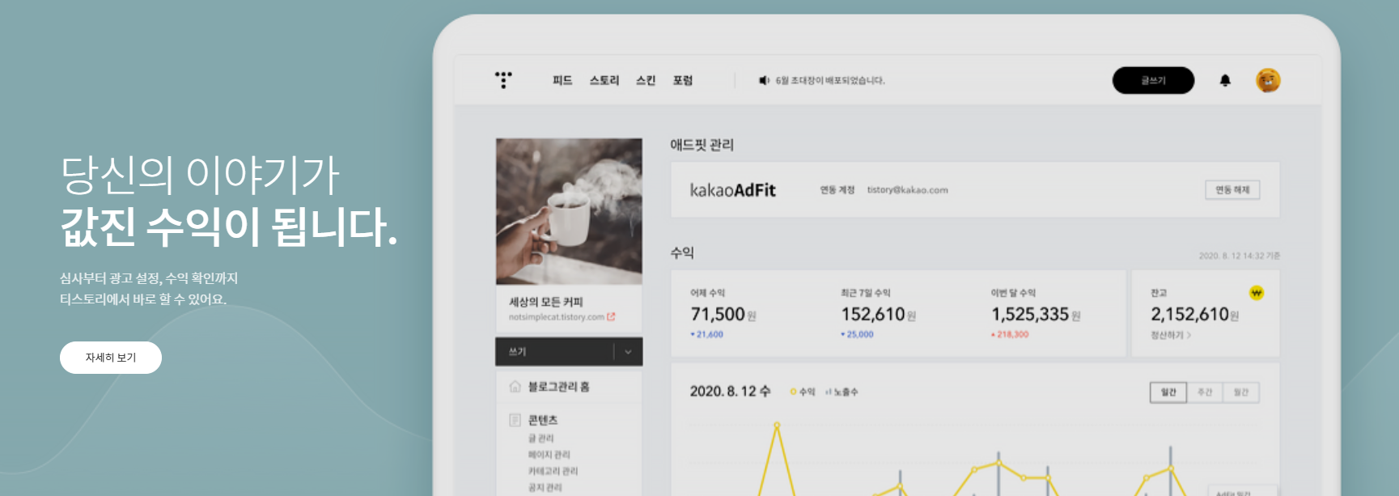
Task: Click the 2,152,610 balance value
Action: tap(1189, 314)
